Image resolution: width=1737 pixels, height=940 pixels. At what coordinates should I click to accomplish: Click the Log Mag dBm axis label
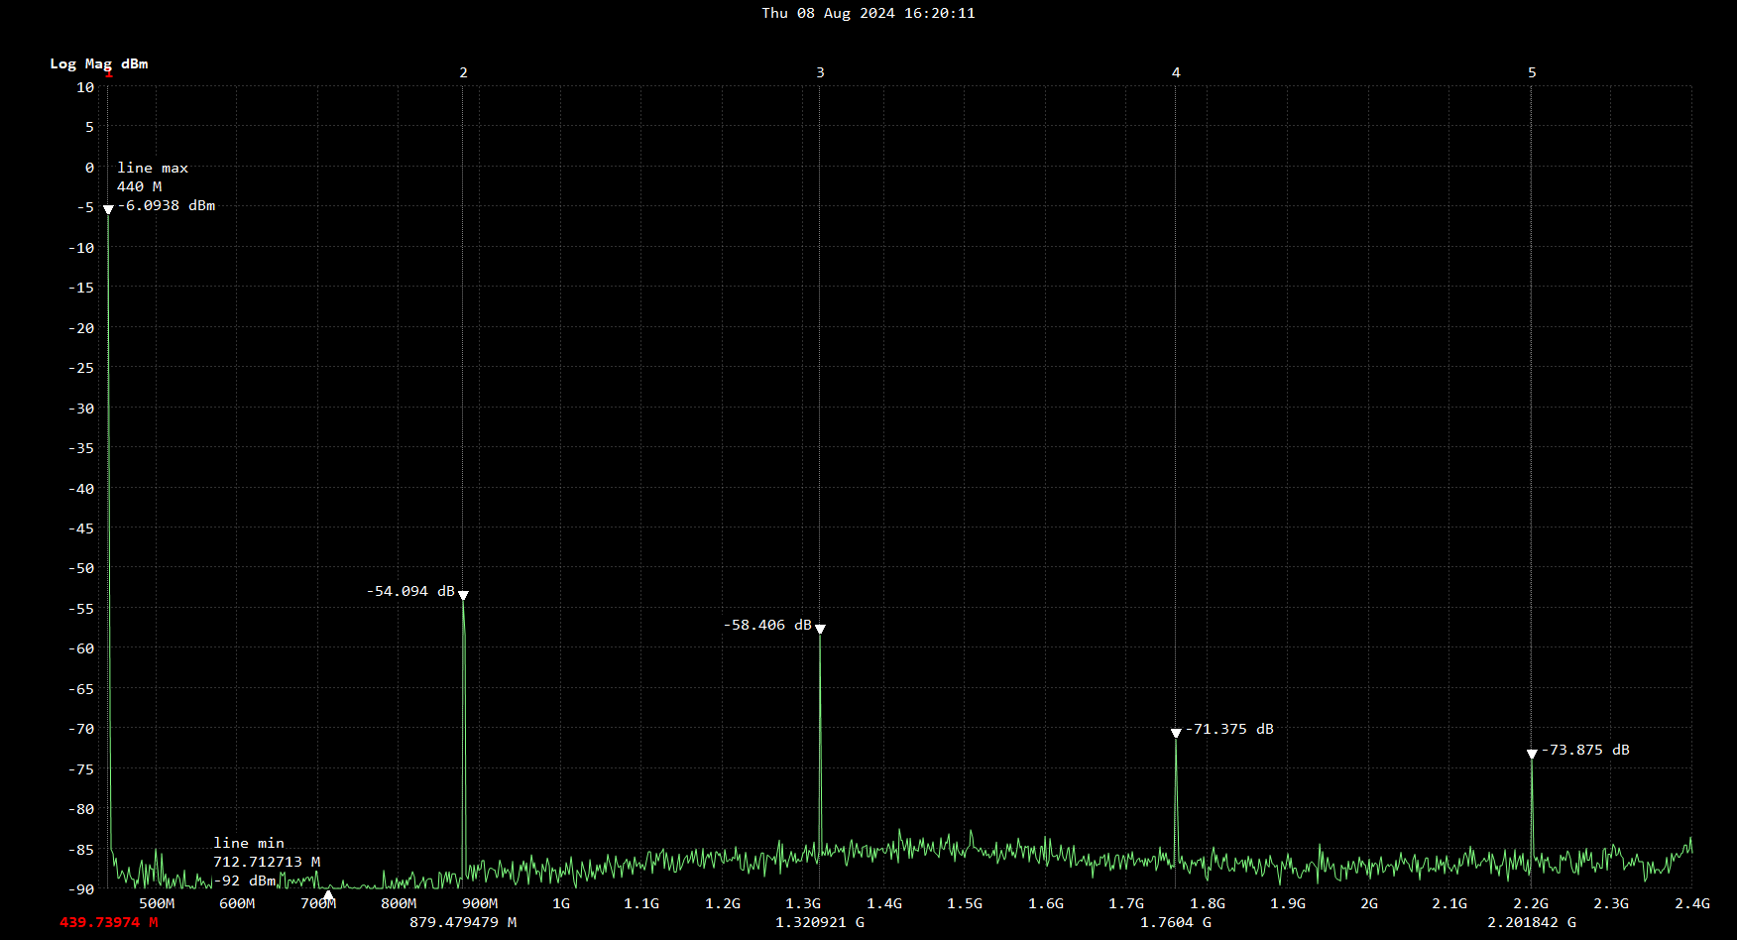coord(99,63)
